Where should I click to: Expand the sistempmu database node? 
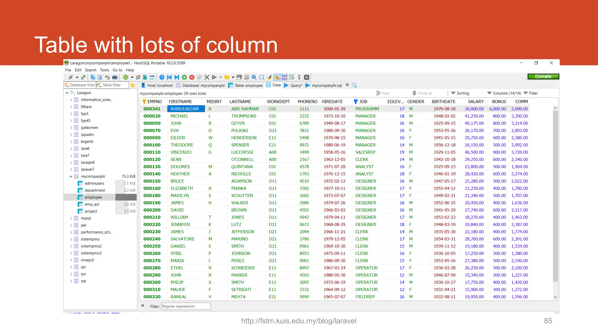(x=71, y=239)
